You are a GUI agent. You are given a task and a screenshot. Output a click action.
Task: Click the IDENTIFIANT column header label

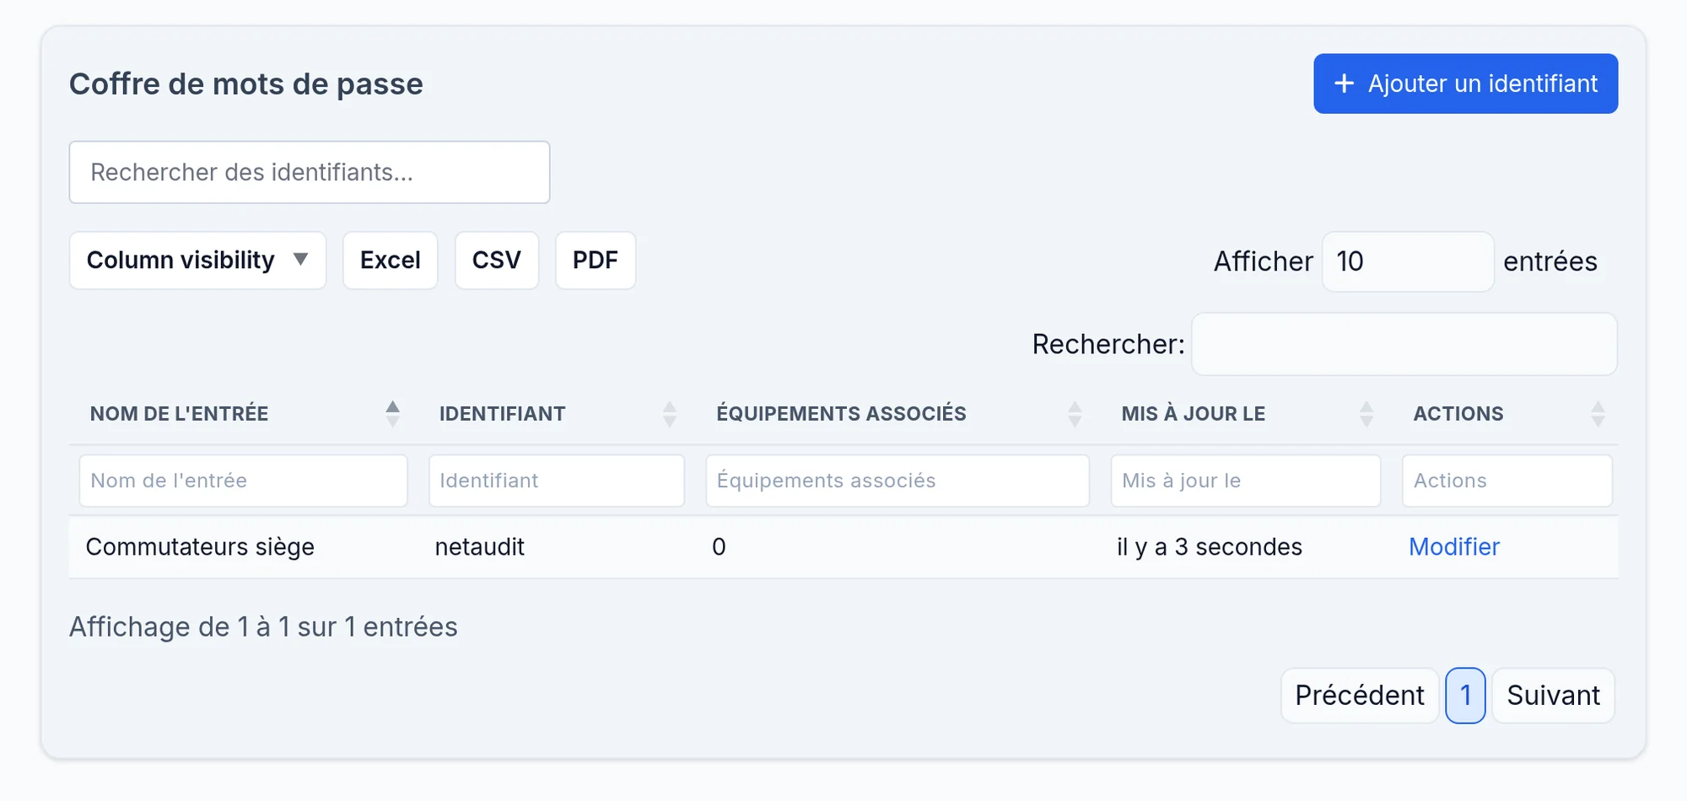pos(502,413)
